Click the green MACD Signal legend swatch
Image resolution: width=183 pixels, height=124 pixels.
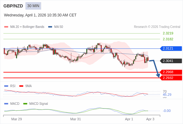(x=25, y=104)
